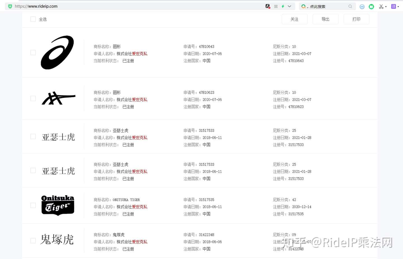Image resolution: width=403 pixels, height=259 pixels.
Task: Open the 鬼塚虎 trademark image
Action: (x=57, y=239)
